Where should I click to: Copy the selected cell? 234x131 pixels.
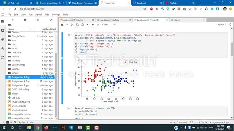pyautogui.click(x=77, y=25)
